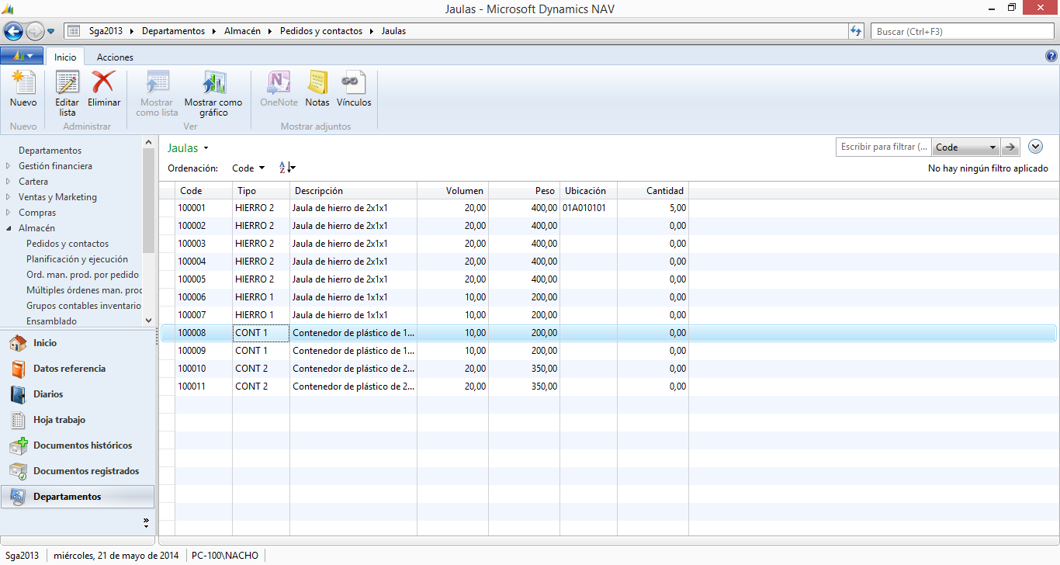Image resolution: width=1060 pixels, height=565 pixels.
Task: Show list as chart with Mostrar como gráfico
Action: (x=213, y=94)
